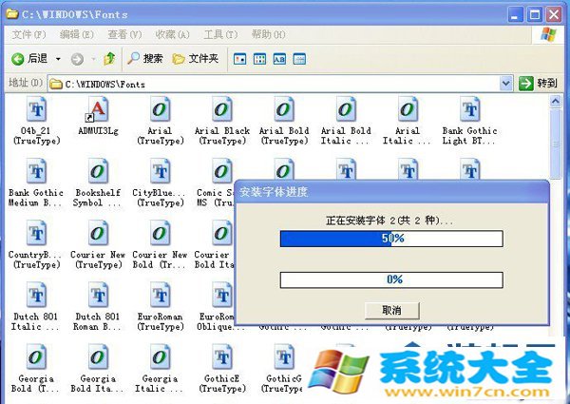Select the Arial Black (TrueType) font icon
Screen dimensions: 570x404
pos(221,109)
